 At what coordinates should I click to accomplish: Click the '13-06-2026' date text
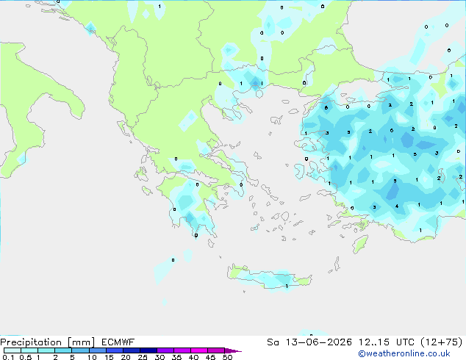tap(318, 342)
